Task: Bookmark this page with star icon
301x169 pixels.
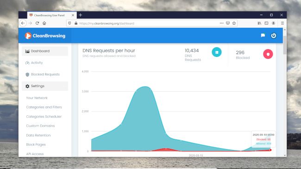Action: pyautogui.click(x=234, y=23)
